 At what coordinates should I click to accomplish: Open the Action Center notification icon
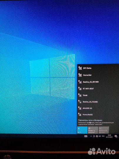(x=116, y=136)
